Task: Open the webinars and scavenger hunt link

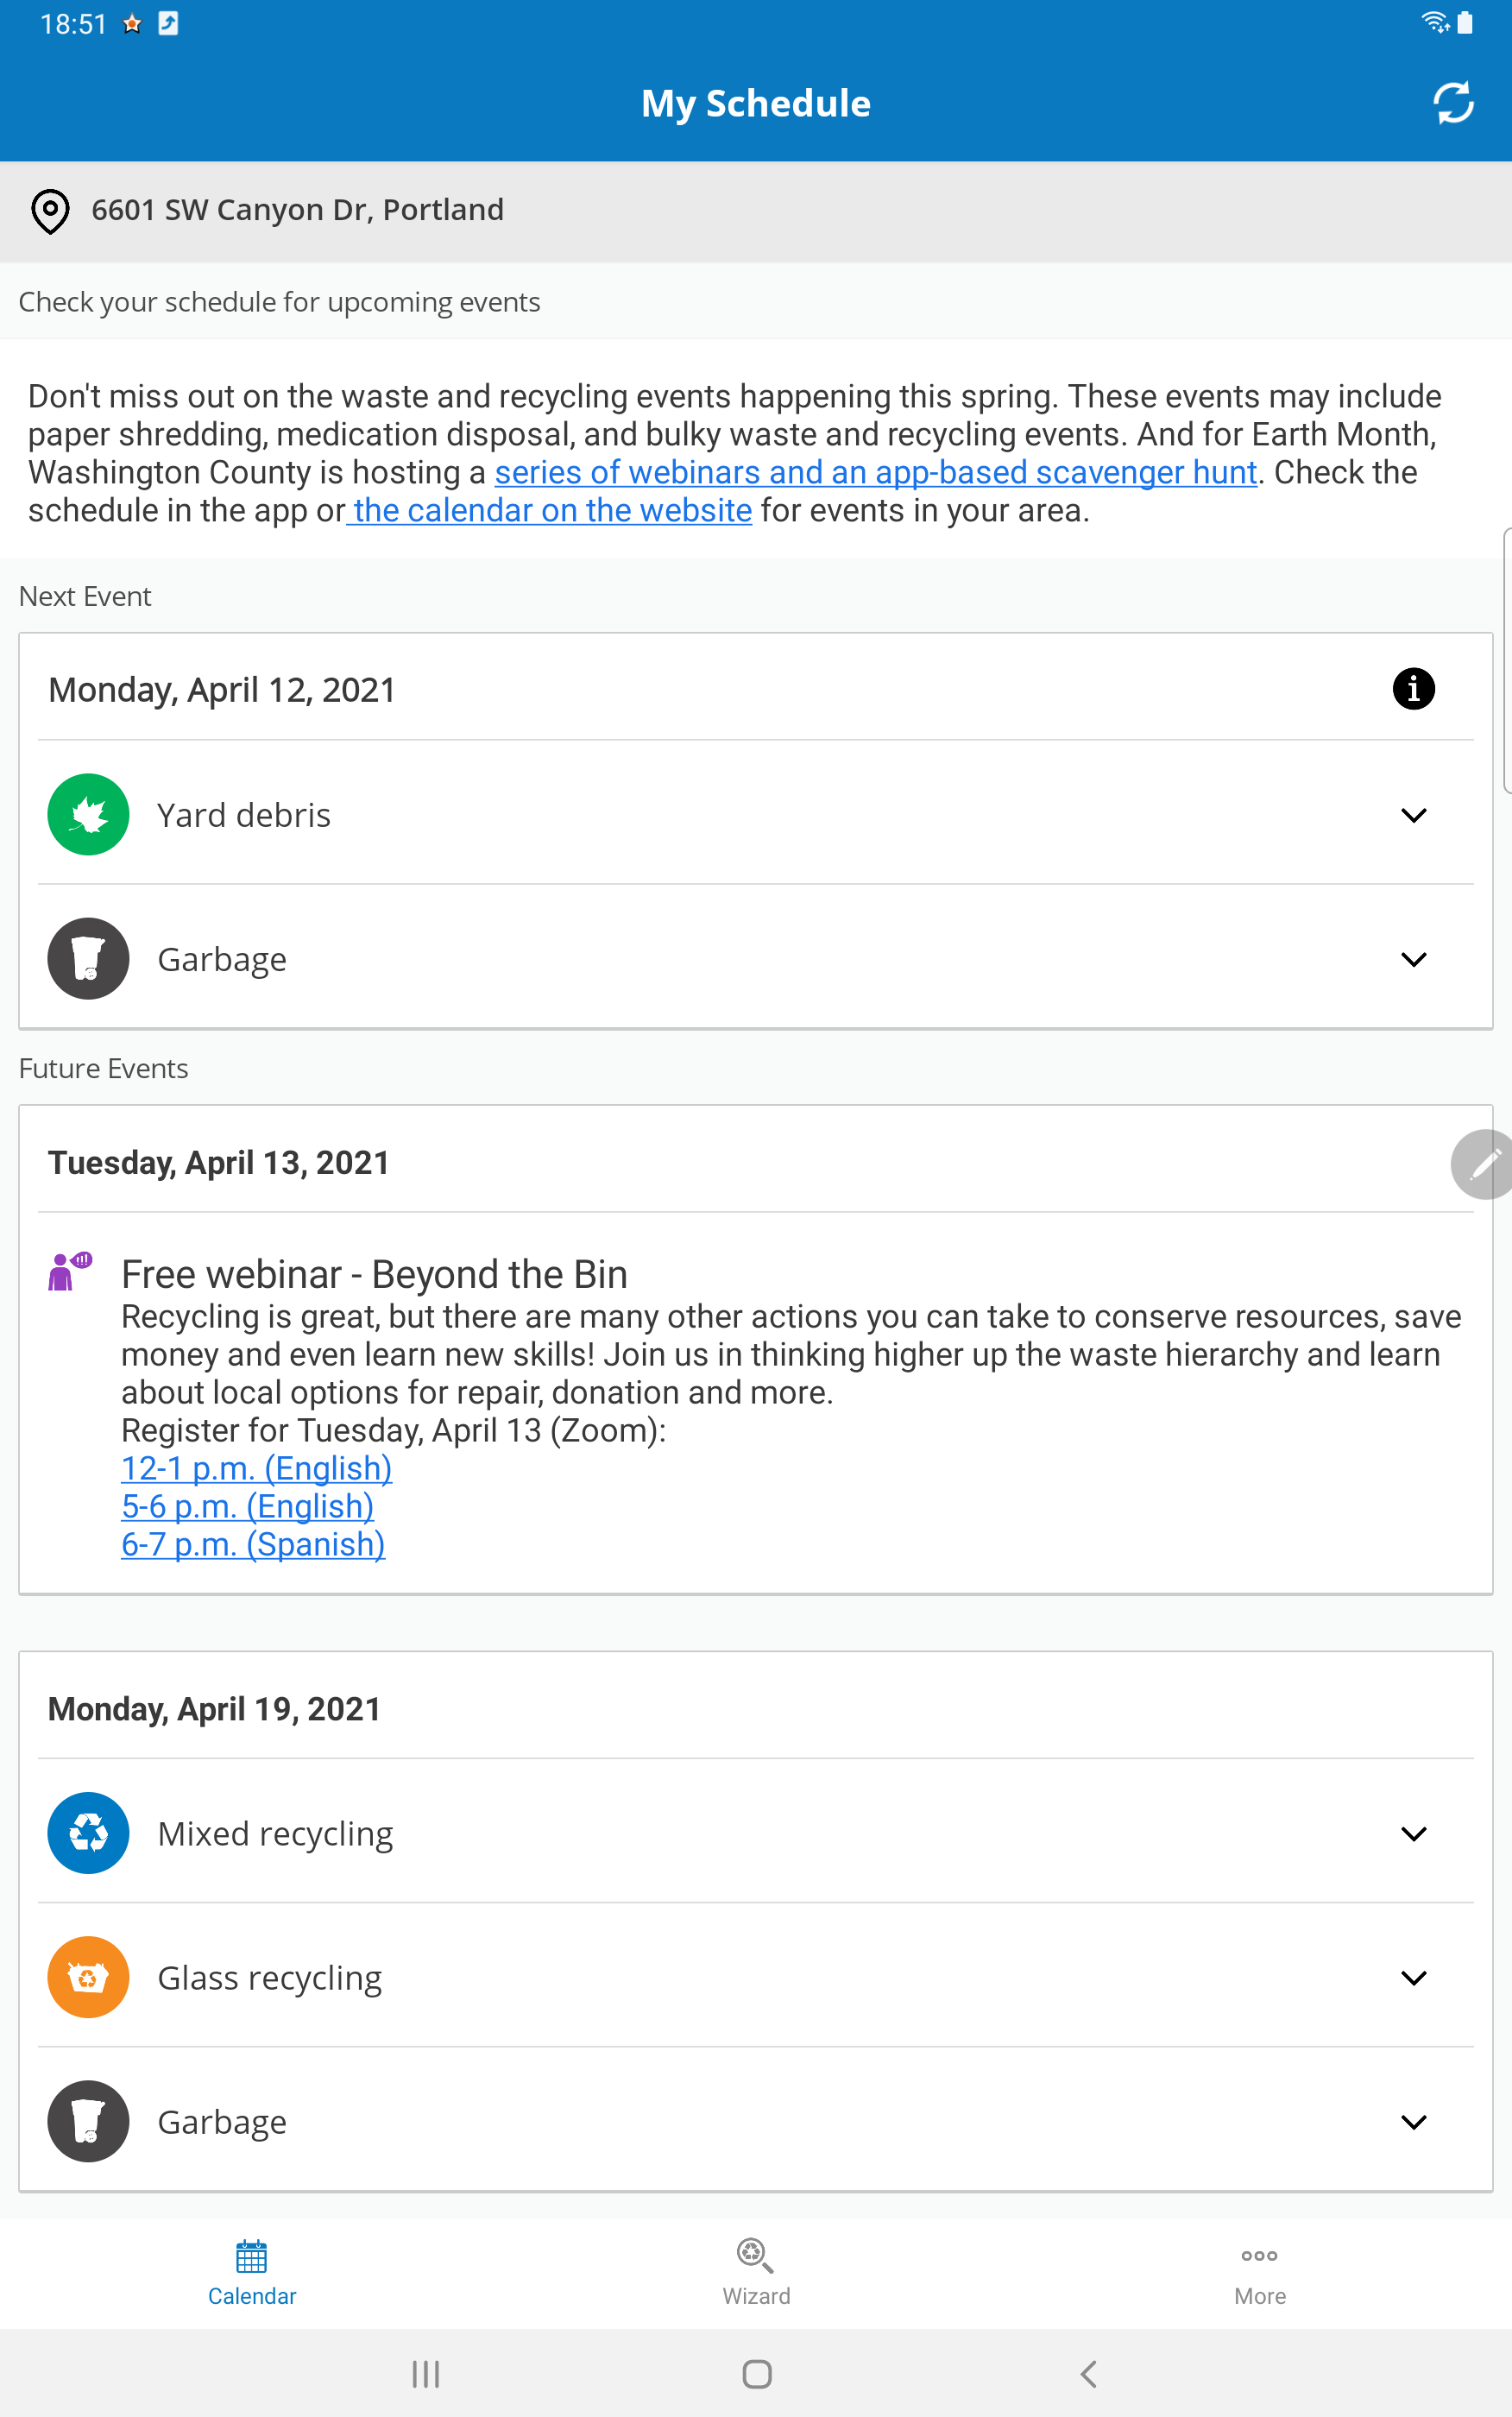Action: click(875, 472)
